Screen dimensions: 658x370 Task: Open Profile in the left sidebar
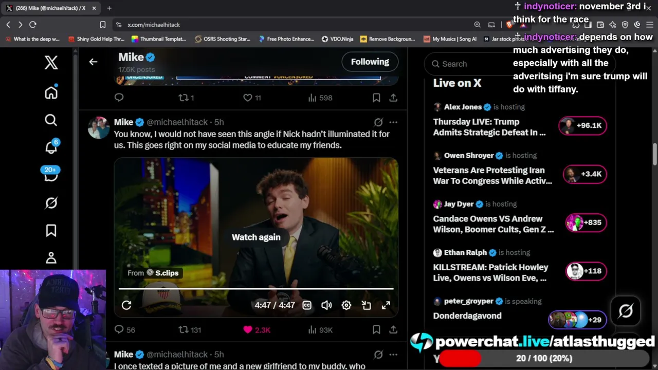pos(51,257)
